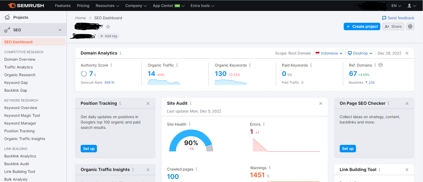Show info for Site Health
This screenshot has height=182, width=423.
[190, 124]
